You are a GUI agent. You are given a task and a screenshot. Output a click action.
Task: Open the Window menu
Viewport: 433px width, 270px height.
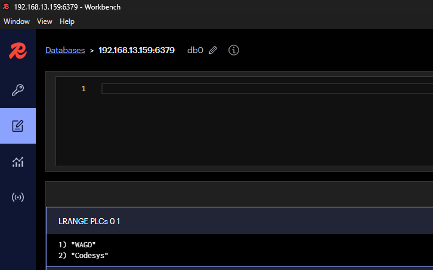(x=17, y=21)
